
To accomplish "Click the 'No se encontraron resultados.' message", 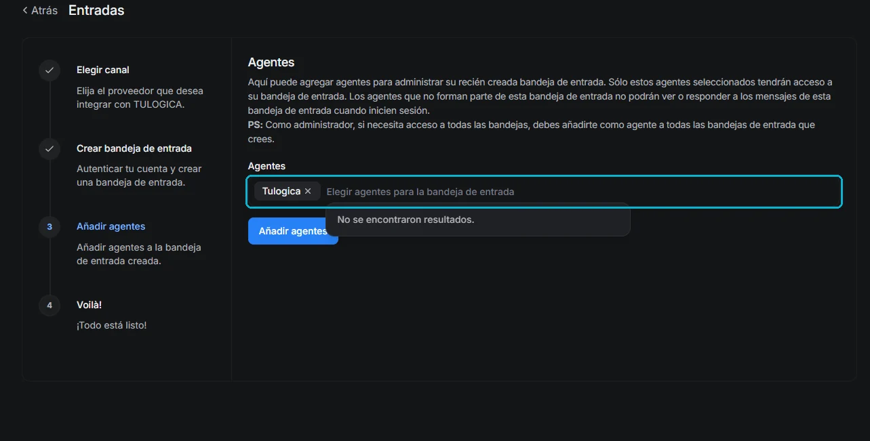I will (406, 219).
